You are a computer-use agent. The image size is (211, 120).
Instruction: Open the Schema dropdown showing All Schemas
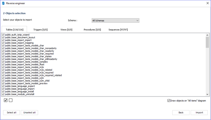click(115, 20)
